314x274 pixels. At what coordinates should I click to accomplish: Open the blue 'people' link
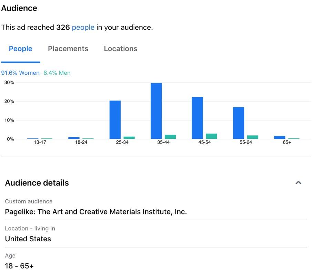click(83, 28)
